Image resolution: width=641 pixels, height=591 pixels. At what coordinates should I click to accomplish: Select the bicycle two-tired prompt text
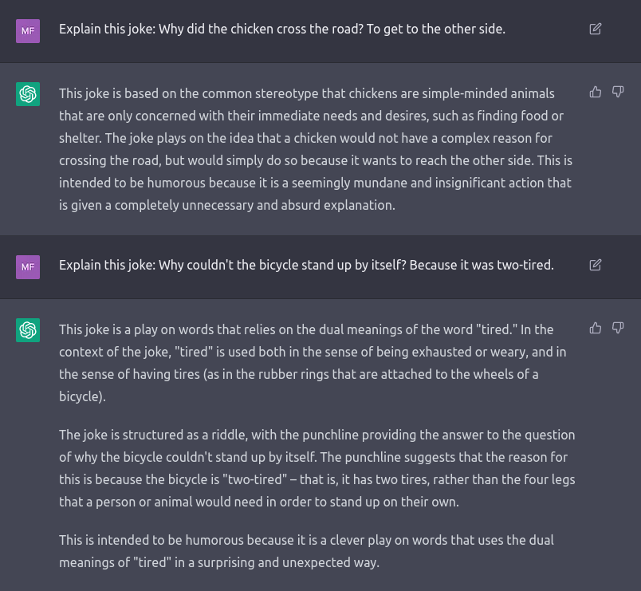point(306,265)
